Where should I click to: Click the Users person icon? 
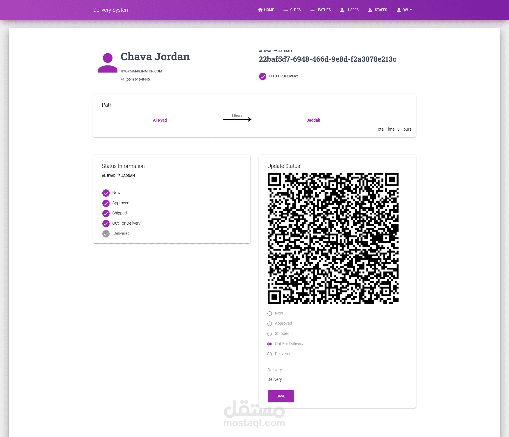[342, 10]
